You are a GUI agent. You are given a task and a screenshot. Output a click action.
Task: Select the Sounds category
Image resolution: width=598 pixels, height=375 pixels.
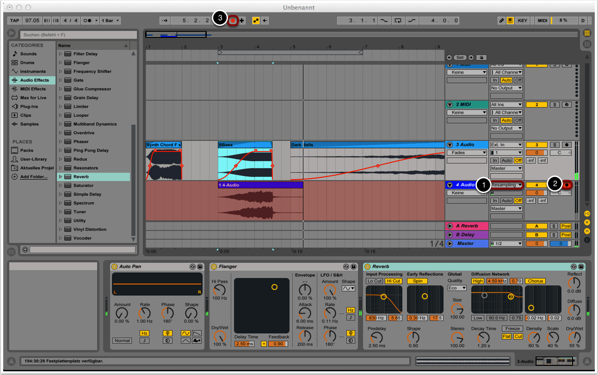(x=28, y=54)
